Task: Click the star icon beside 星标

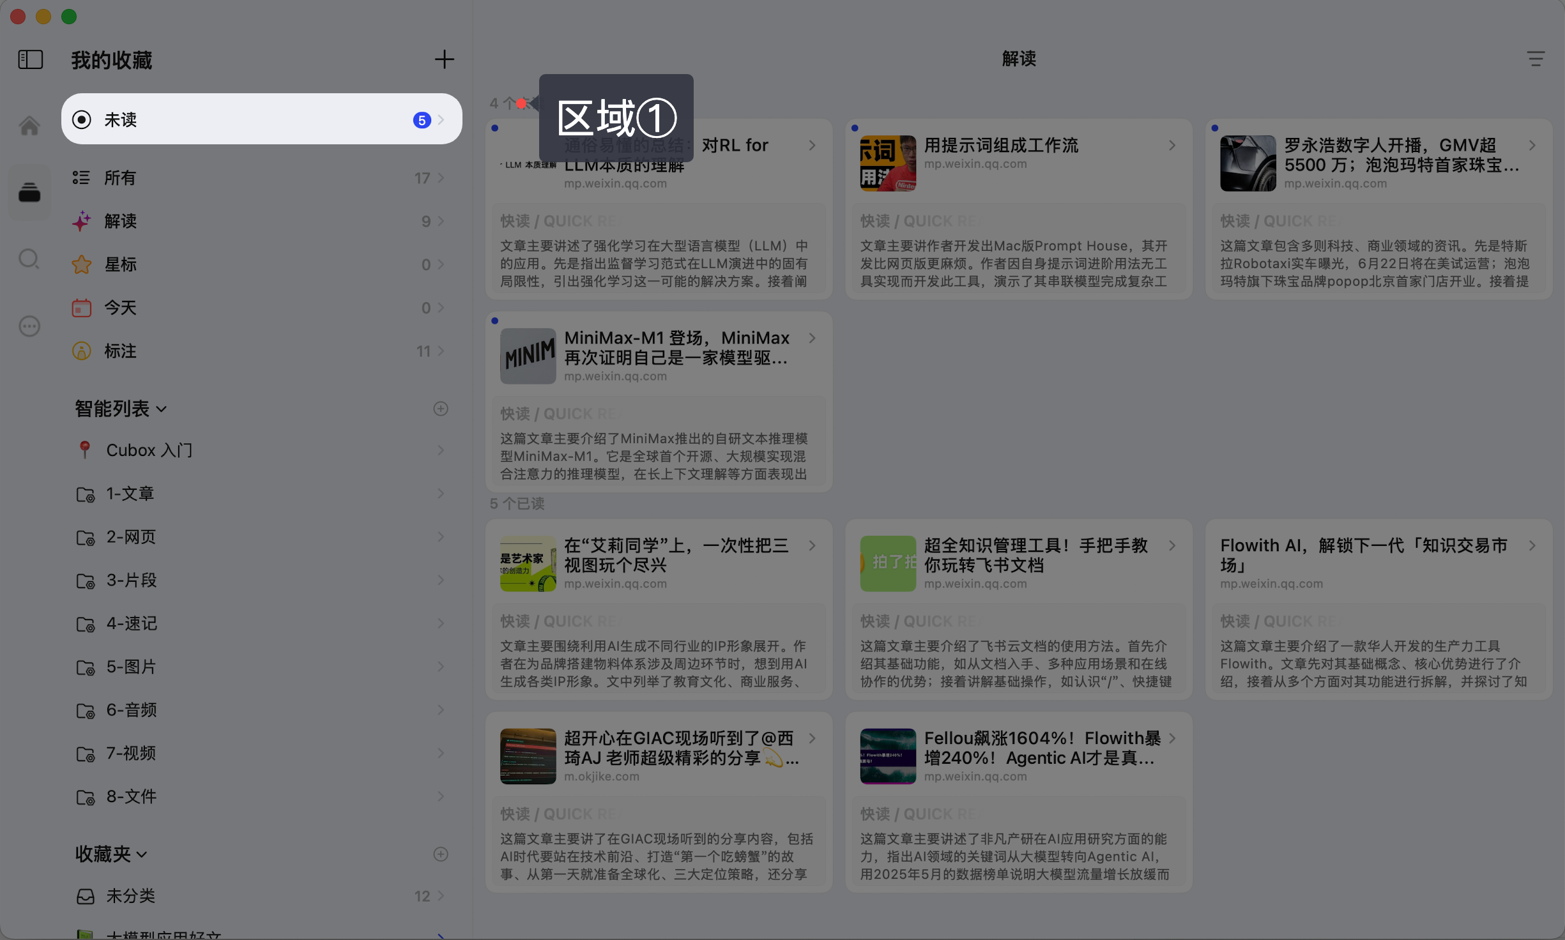Action: tap(82, 264)
